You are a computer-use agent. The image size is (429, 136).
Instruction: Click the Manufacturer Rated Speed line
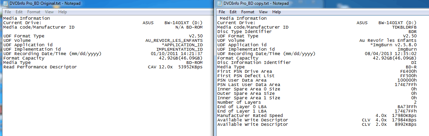(x=317, y=116)
